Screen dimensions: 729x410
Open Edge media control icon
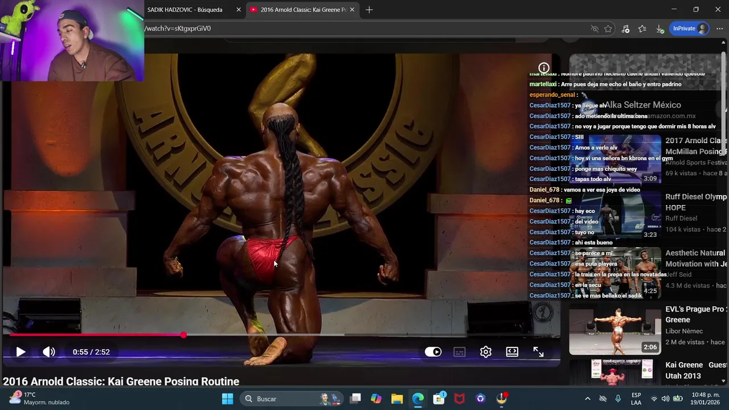point(625,28)
